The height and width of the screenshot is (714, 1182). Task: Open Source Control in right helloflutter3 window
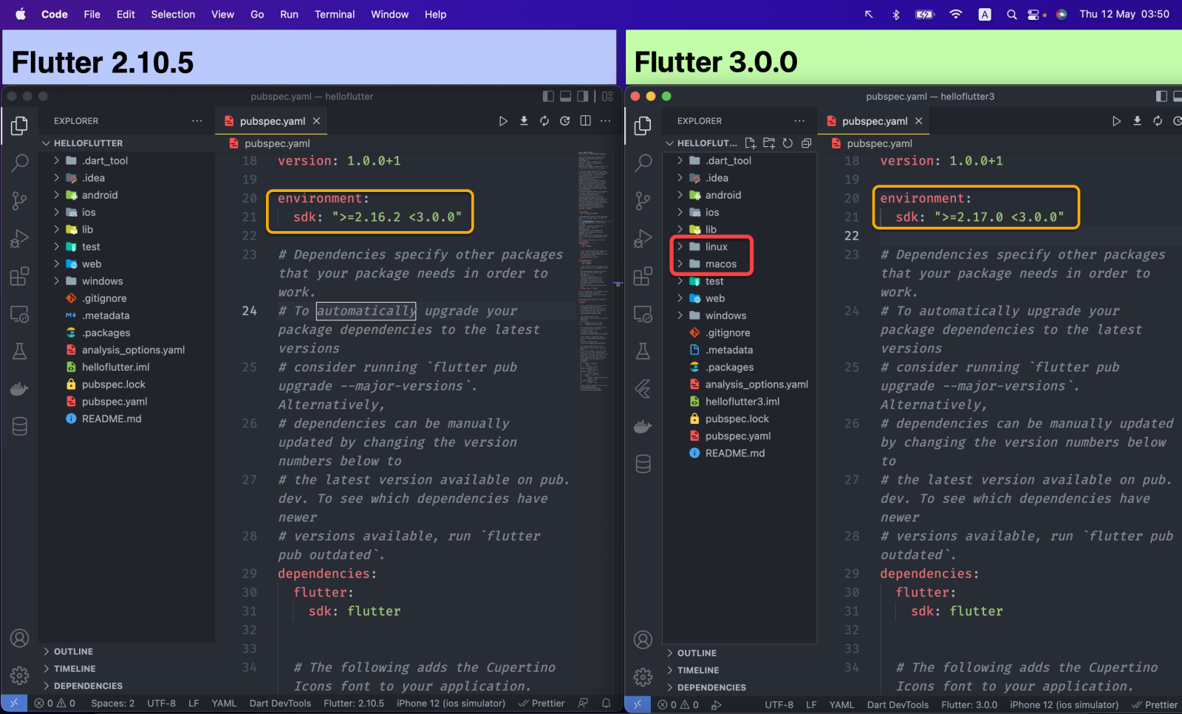[x=643, y=200]
